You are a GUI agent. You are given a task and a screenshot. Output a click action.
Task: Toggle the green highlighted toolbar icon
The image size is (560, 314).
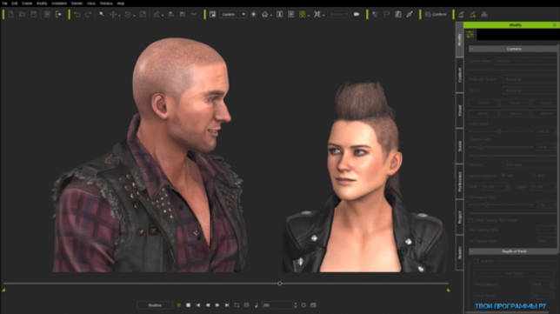[303, 15]
